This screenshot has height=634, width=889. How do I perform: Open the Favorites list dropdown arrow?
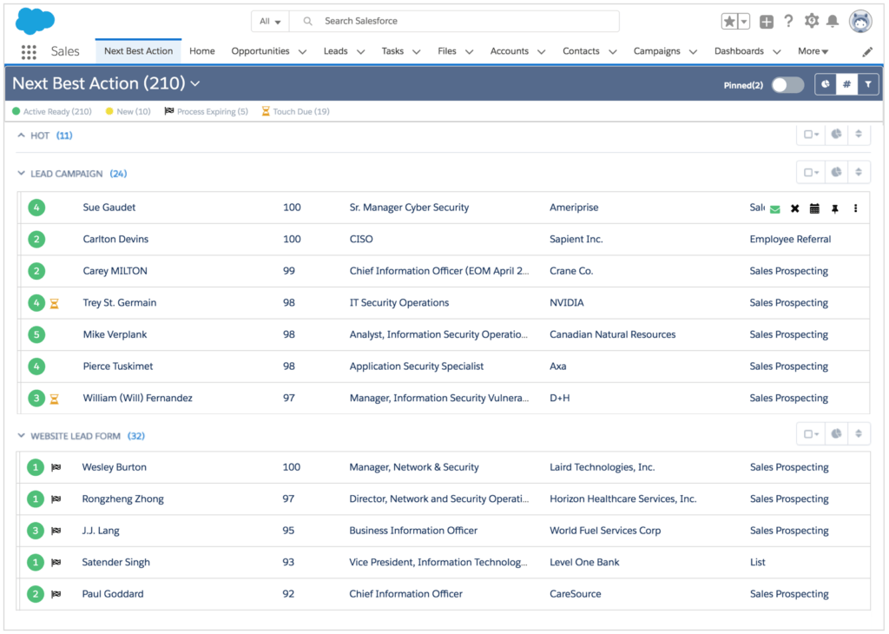744,22
